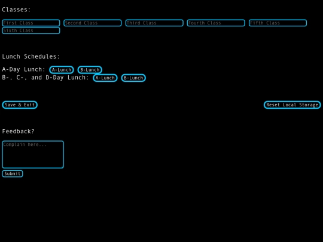
Task: Submit the feedback form
Action: [x=13, y=174]
